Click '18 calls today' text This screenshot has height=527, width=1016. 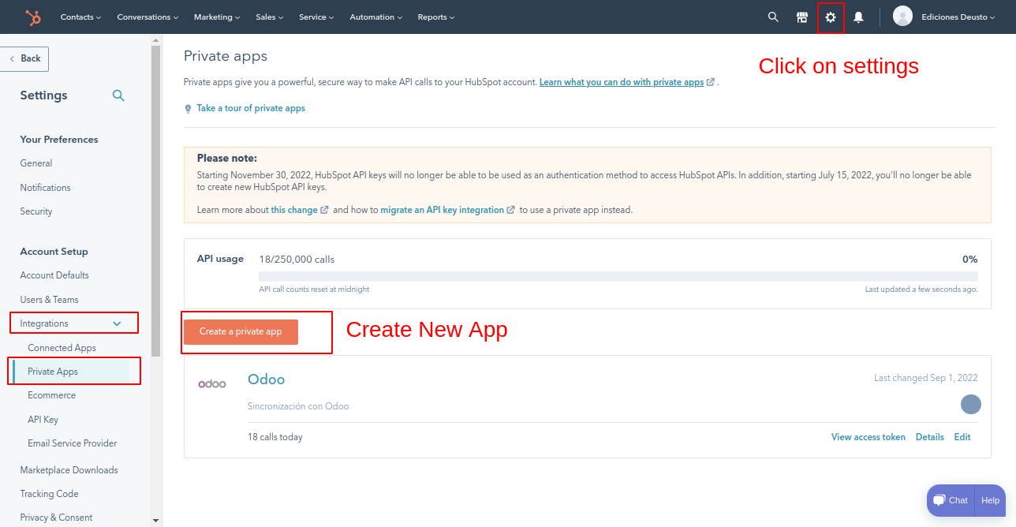(x=275, y=437)
